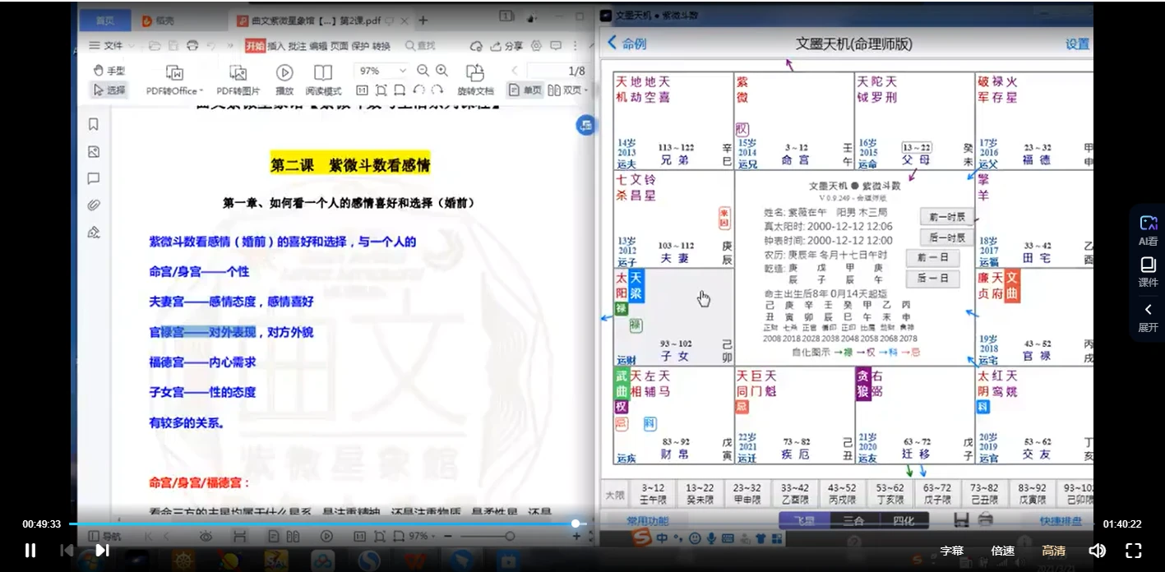The image size is (1165, 572).
Task: Rotate the page counterclockwise
Action: tap(418, 90)
